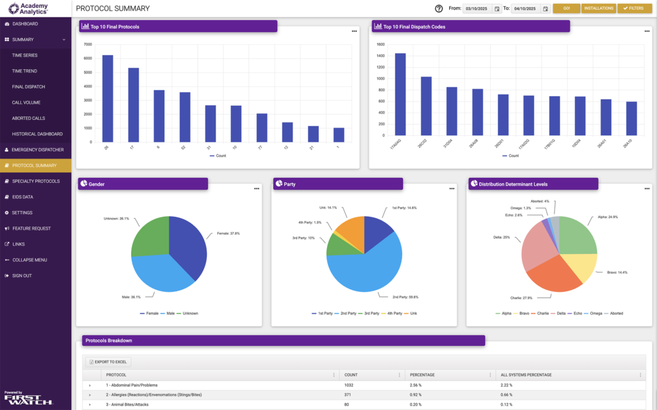Screen dimensions: 657x410
Task: Go to Time Series in sidebar
Action: point(25,55)
